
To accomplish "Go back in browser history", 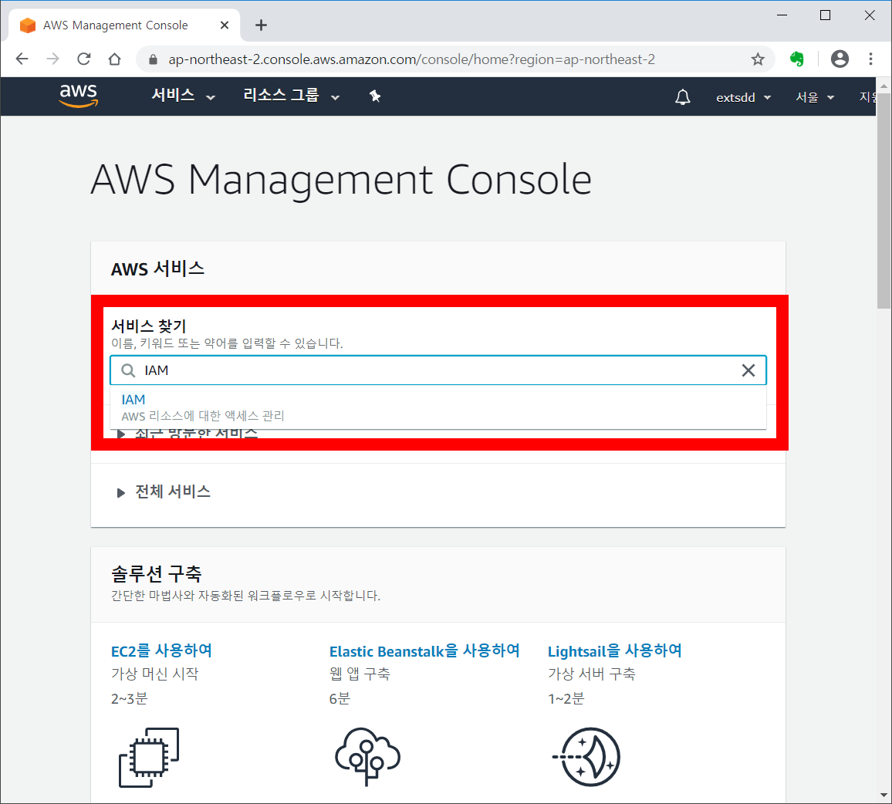I will click(22, 59).
